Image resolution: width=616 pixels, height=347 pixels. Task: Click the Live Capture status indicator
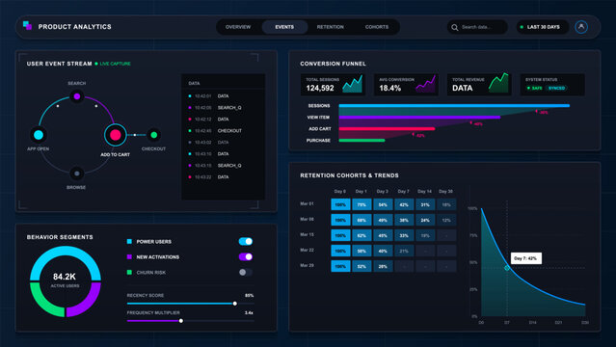(x=113, y=64)
